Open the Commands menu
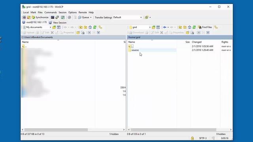253x142 pixels. 51,12
